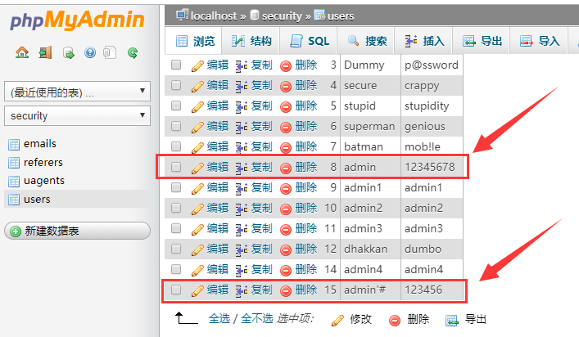The height and width of the screenshot is (337, 579).
Task: Select the checkbox for admin'# row
Action: (175, 290)
